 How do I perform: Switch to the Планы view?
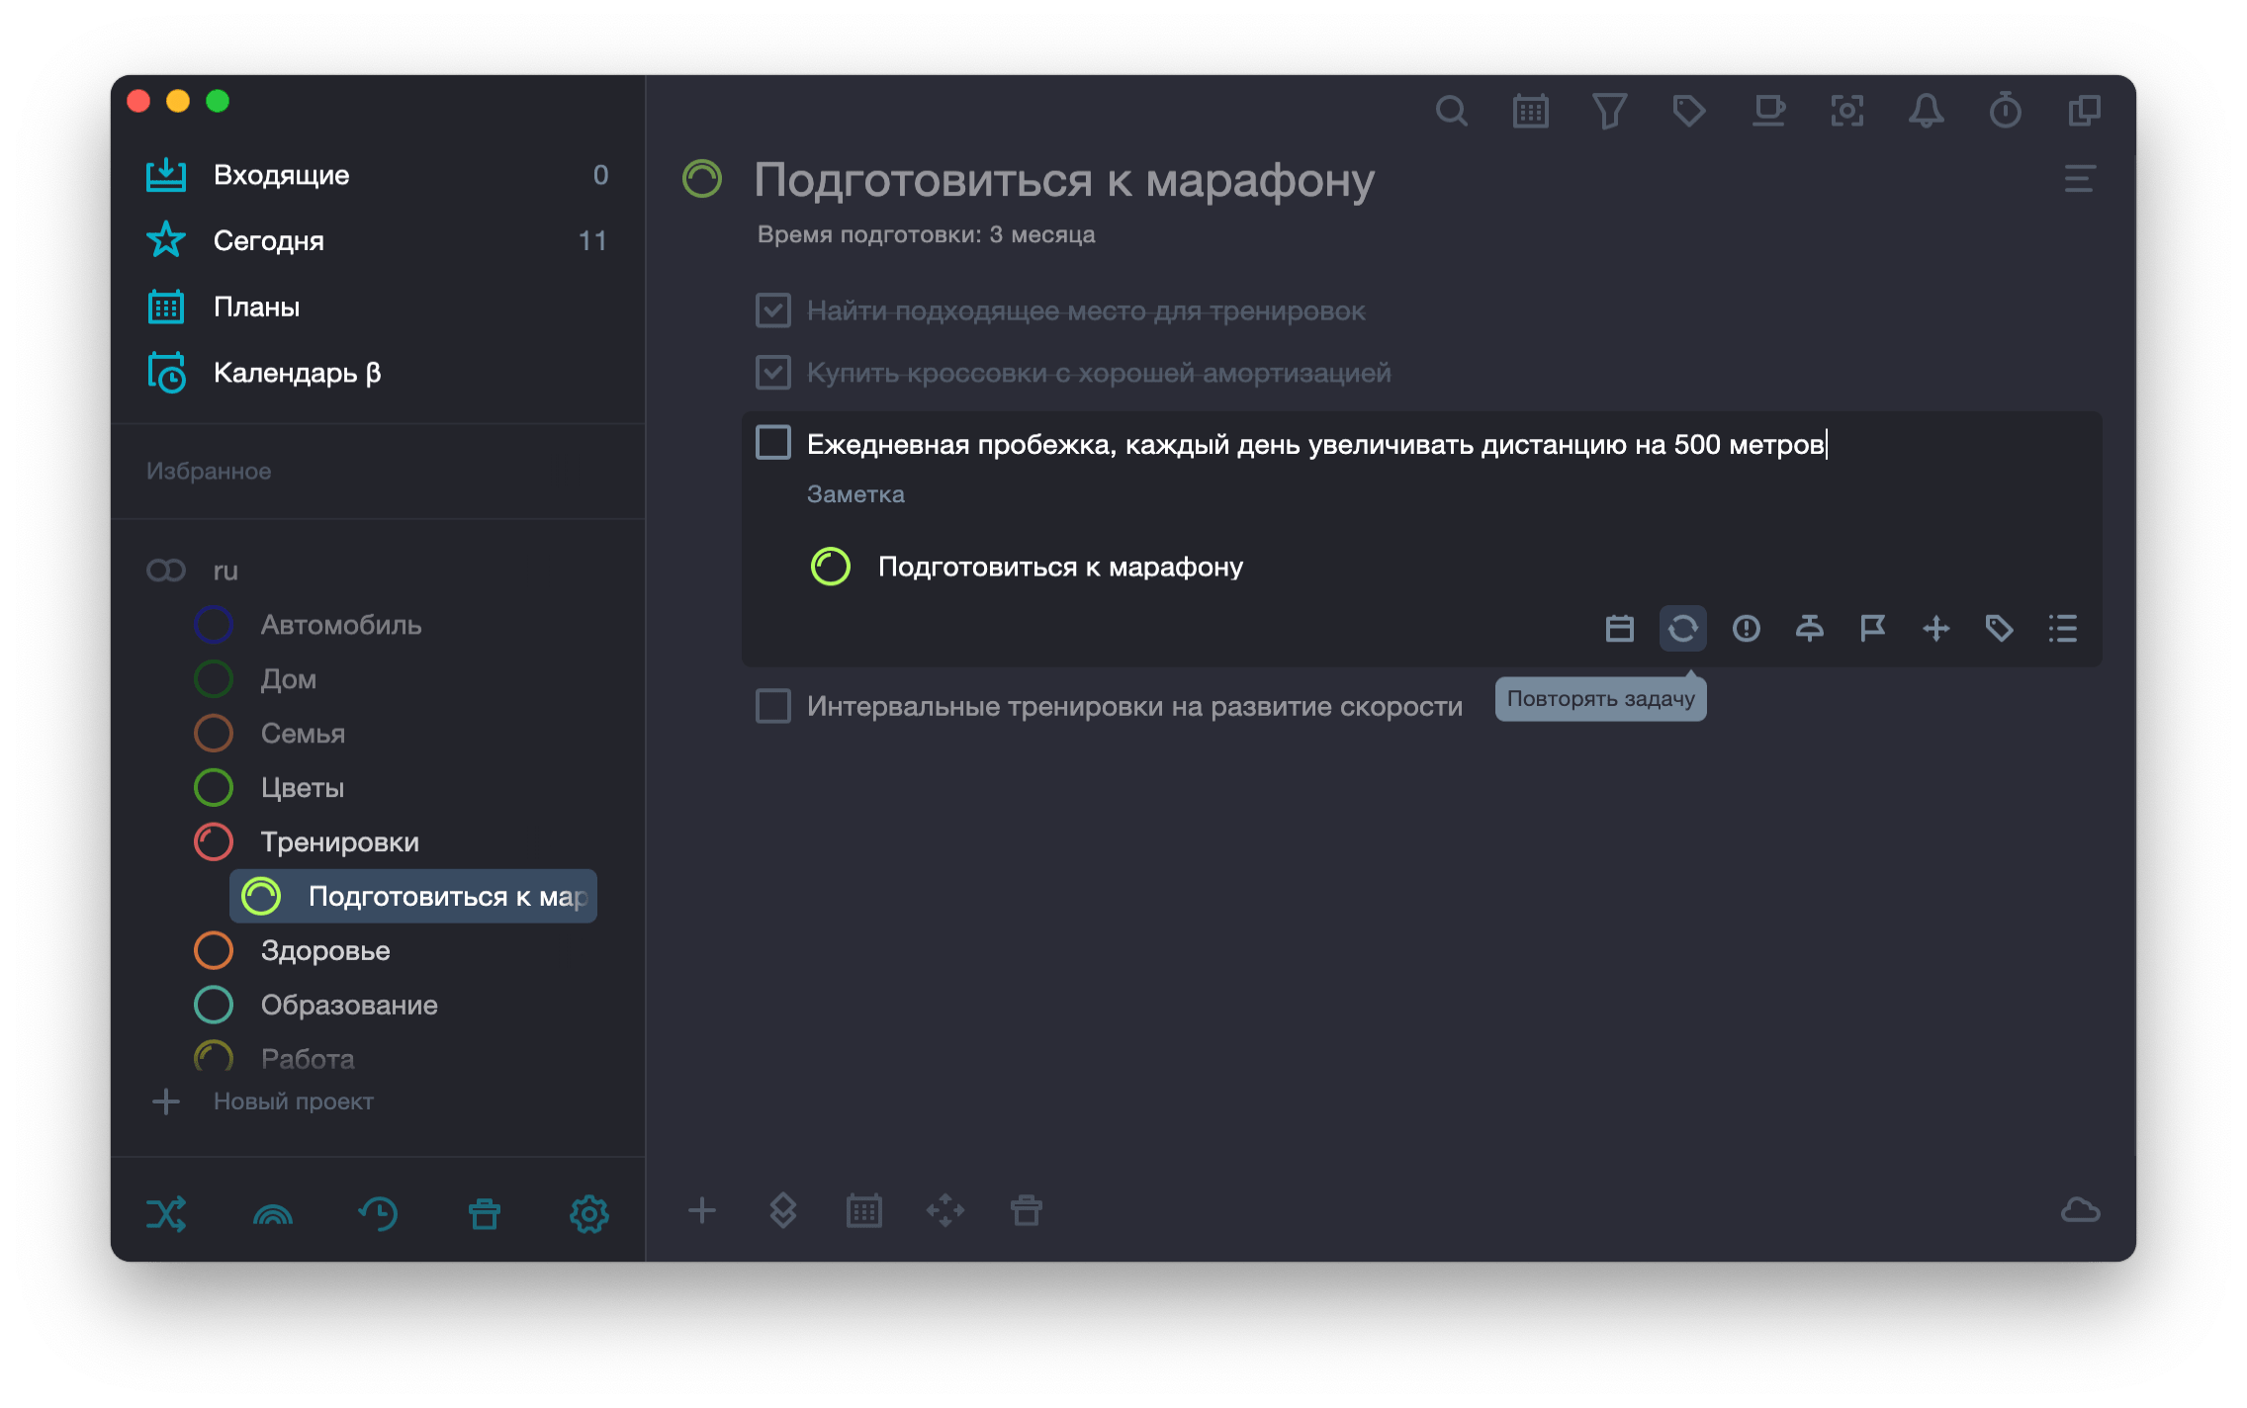click(x=256, y=308)
